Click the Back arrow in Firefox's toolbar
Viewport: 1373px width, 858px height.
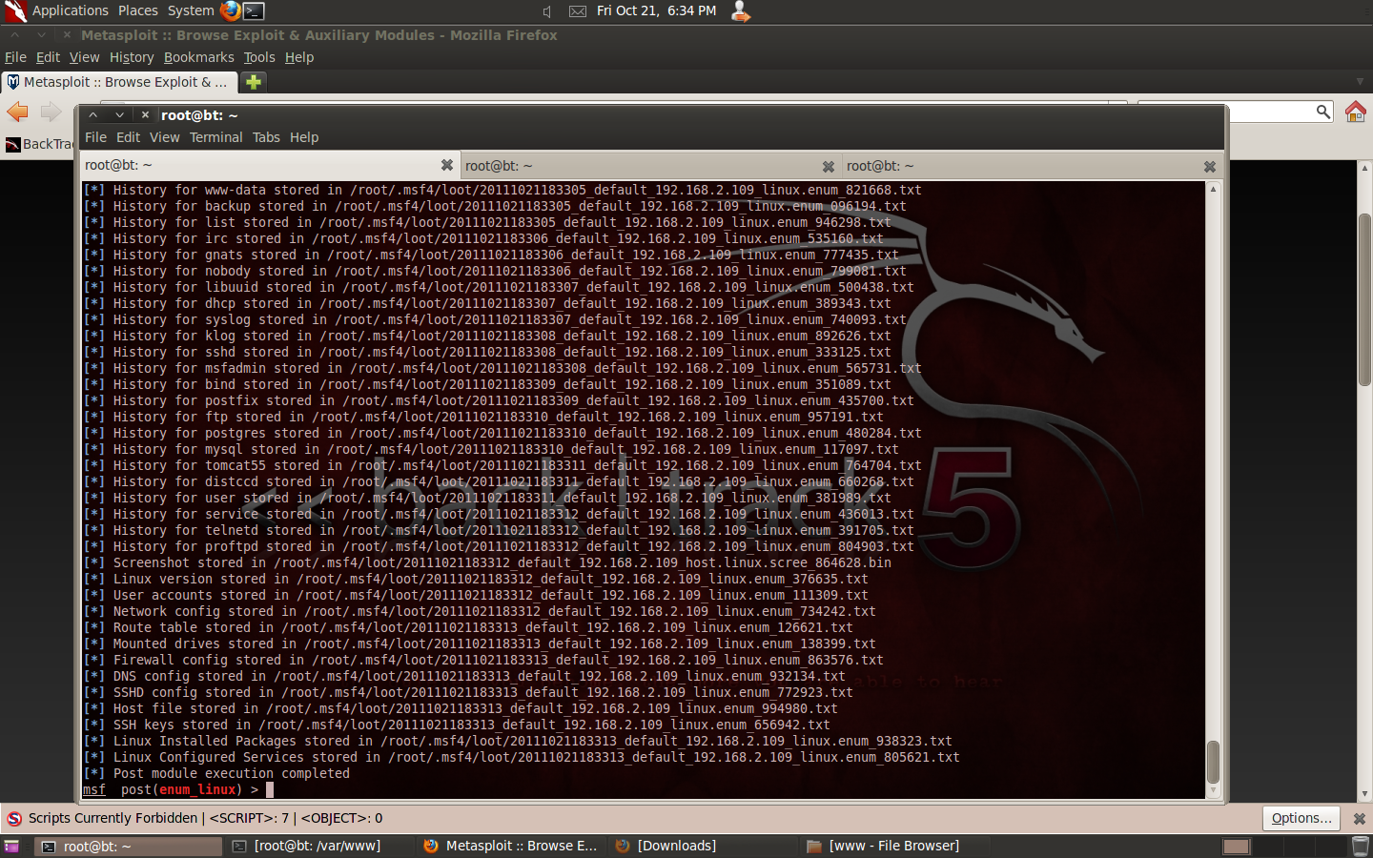17,112
